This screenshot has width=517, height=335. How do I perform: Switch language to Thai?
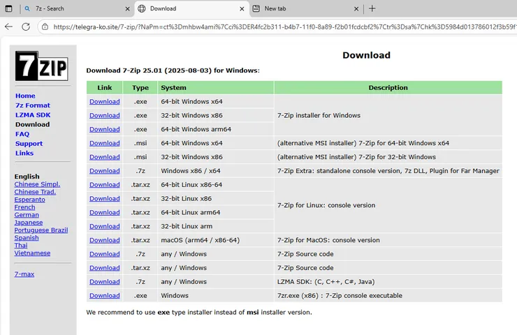click(x=21, y=246)
